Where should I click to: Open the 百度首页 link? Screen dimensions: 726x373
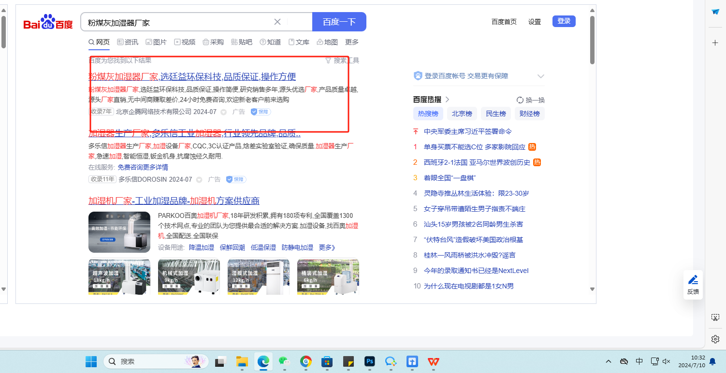coord(504,22)
